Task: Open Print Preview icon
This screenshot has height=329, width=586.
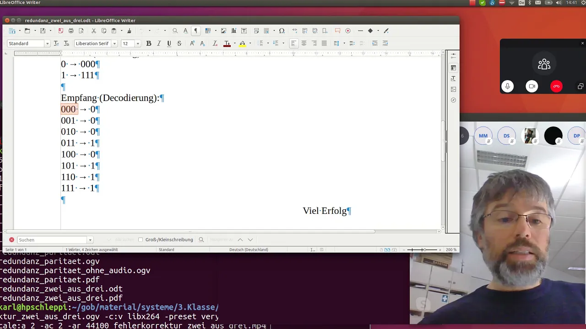Action: click(x=81, y=31)
